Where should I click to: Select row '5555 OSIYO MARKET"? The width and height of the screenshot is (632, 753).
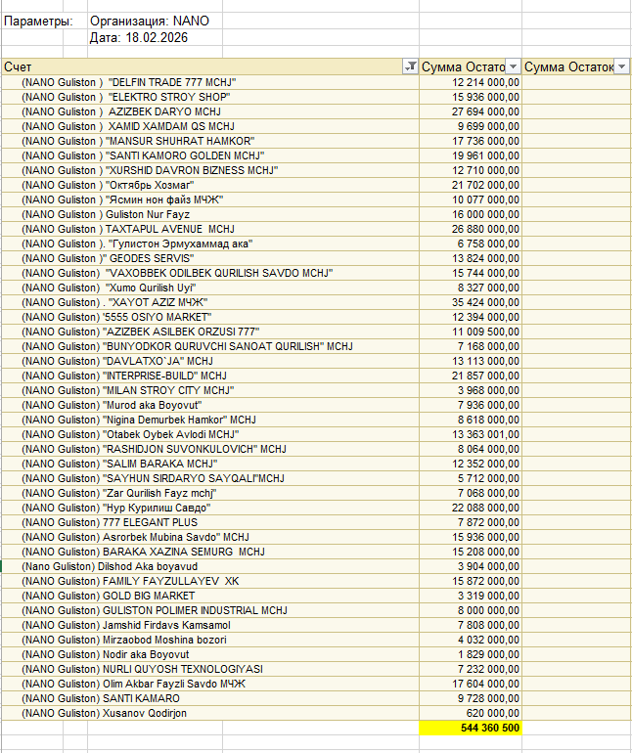(x=210, y=317)
